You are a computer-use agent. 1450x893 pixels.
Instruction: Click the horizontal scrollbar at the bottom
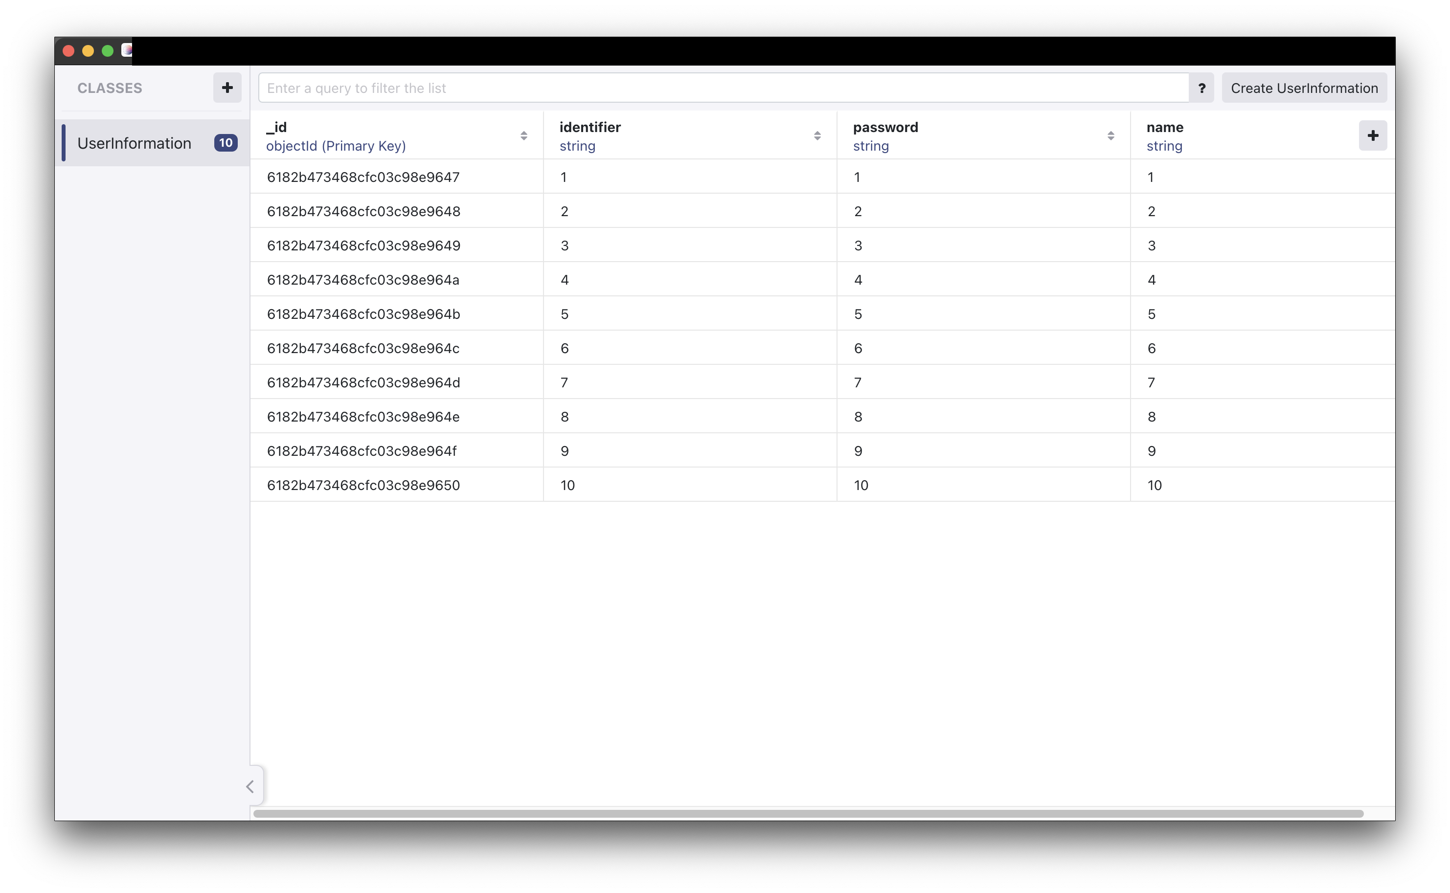click(807, 813)
